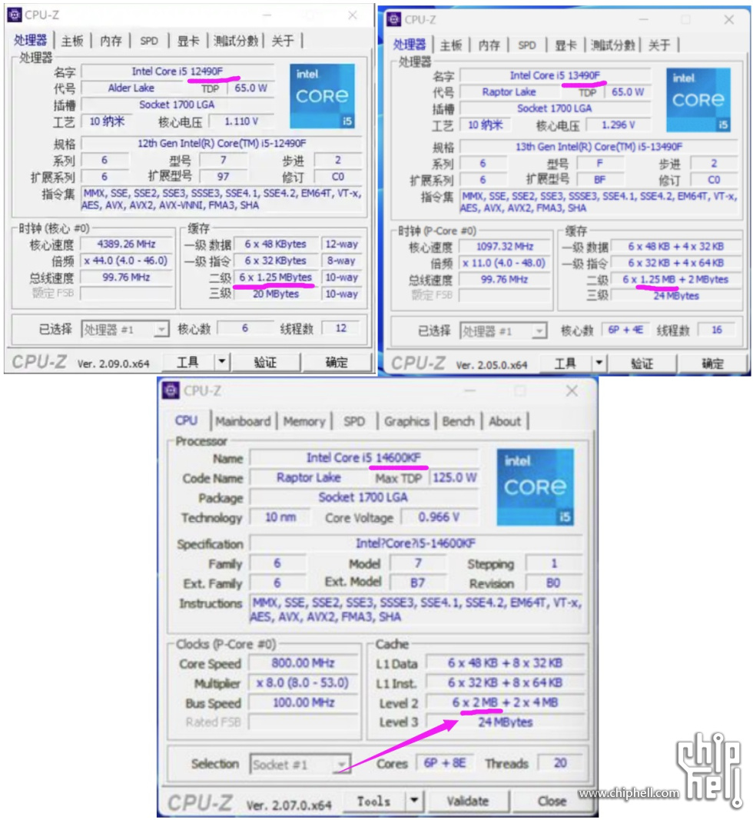Click the Intel Core i5 logo in the 14600KF window
This screenshot has width=753, height=820.
click(535, 487)
